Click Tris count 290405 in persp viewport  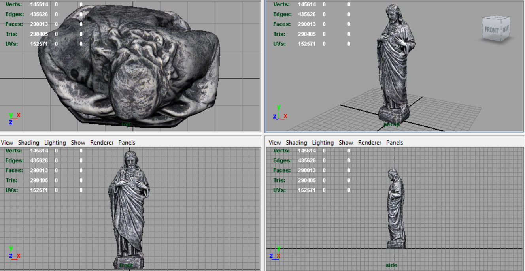tap(307, 34)
